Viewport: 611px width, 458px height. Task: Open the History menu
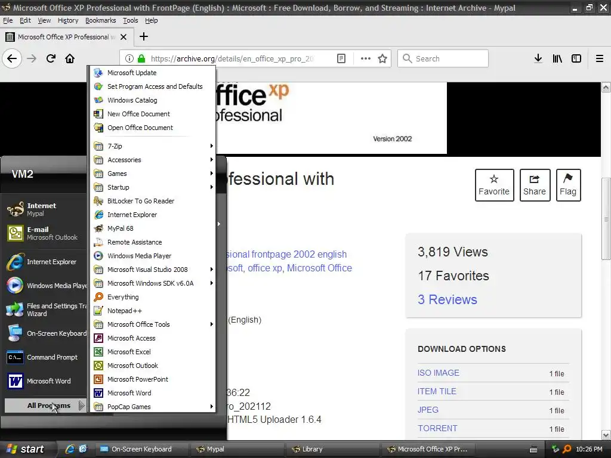tap(68, 21)
